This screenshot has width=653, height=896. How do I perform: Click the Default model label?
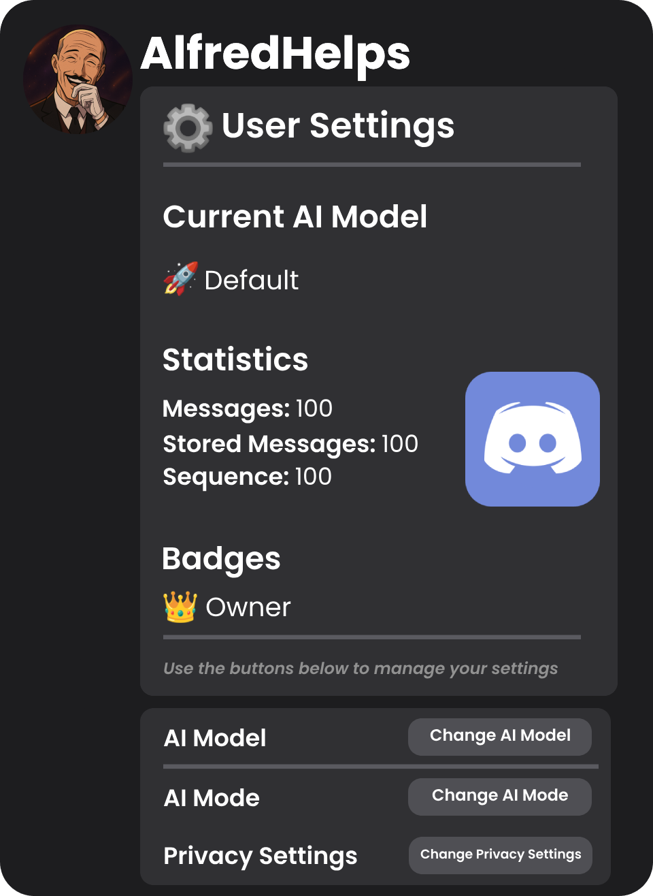252,279
